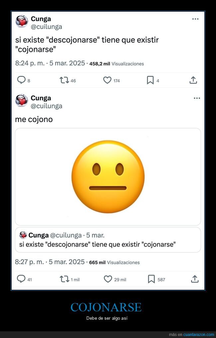The width and height of the screenshot is (216, 338).
Task: Click the 8:27 p. m. timestamp
Action: [29, 262]
